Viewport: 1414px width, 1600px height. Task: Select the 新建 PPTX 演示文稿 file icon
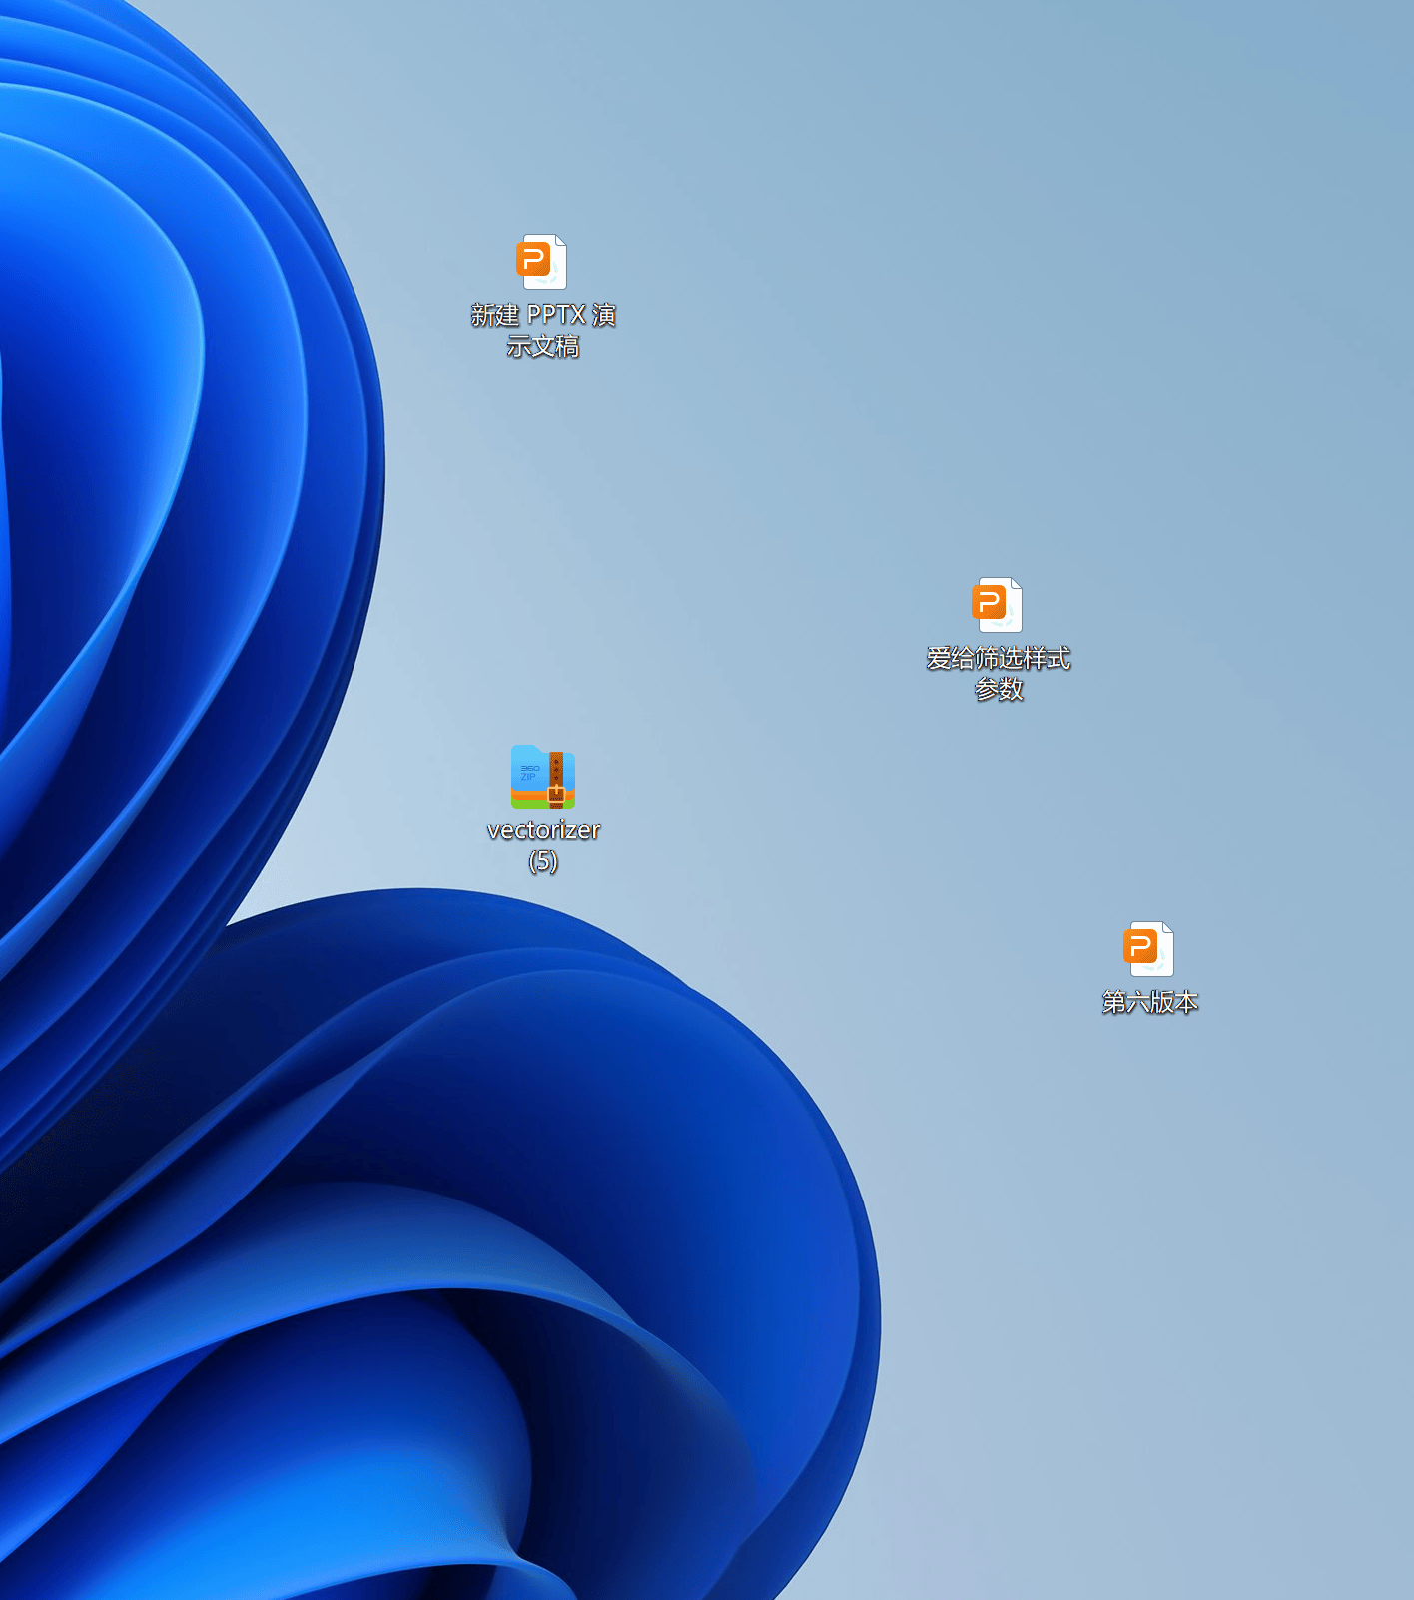click(542, 262)
